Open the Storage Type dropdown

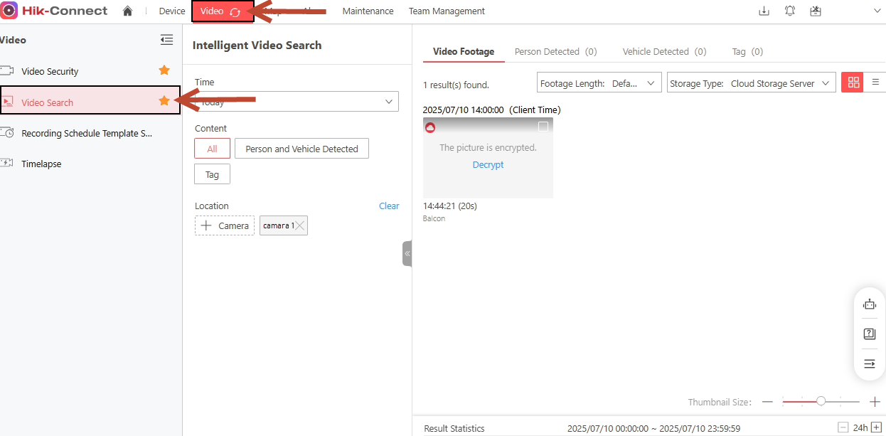[x=751, y=83]
